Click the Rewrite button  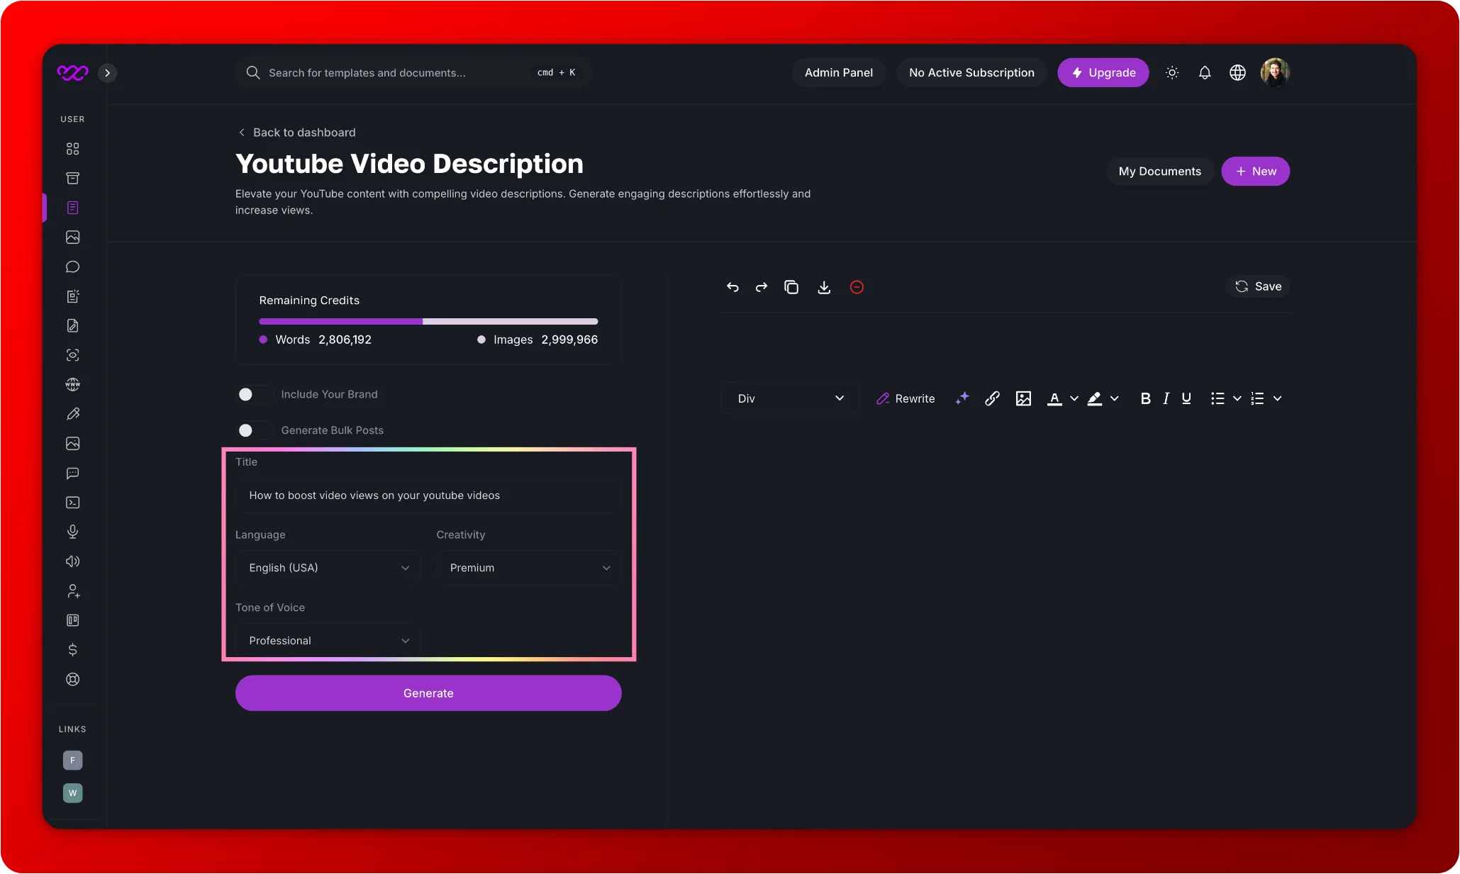pos(905,398)
